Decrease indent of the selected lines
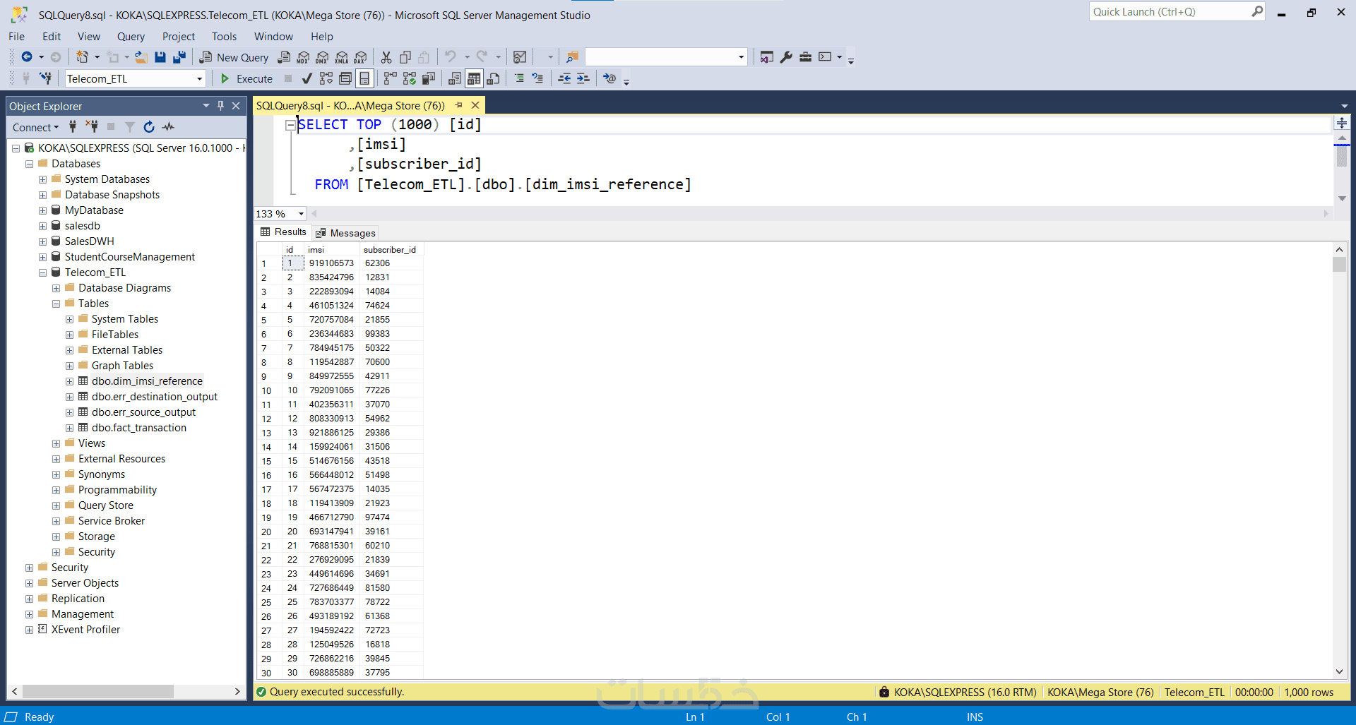Screen dimensions: 1356x725 pyautogui.click(x=564, y=78)
